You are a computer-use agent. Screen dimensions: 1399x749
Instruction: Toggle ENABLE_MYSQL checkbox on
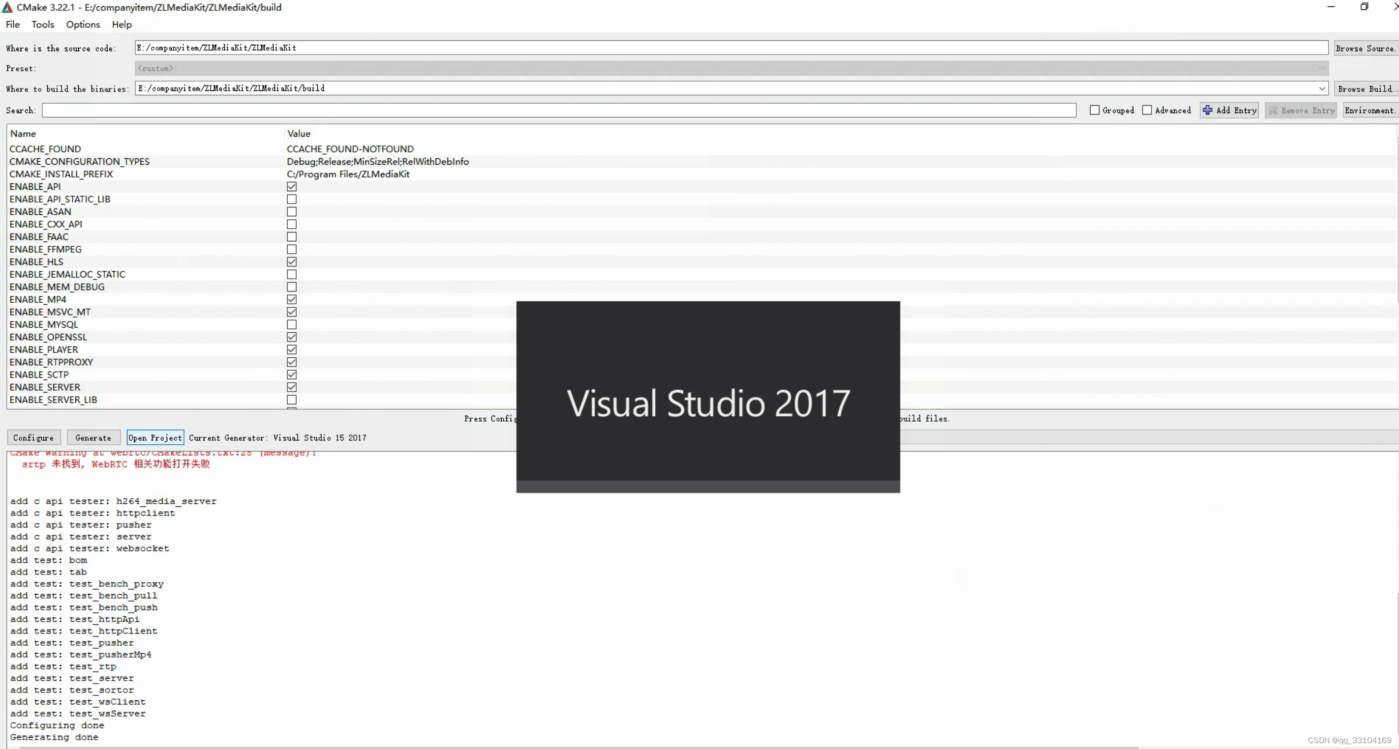[291, 324]
